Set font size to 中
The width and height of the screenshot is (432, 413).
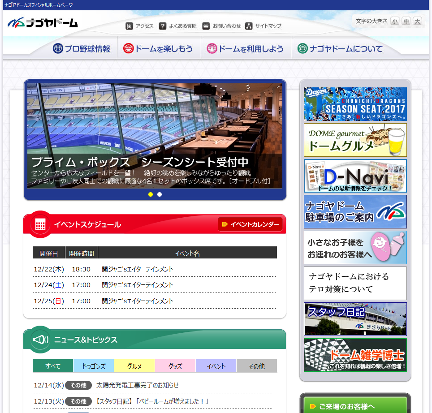click(x=406, y=21)
